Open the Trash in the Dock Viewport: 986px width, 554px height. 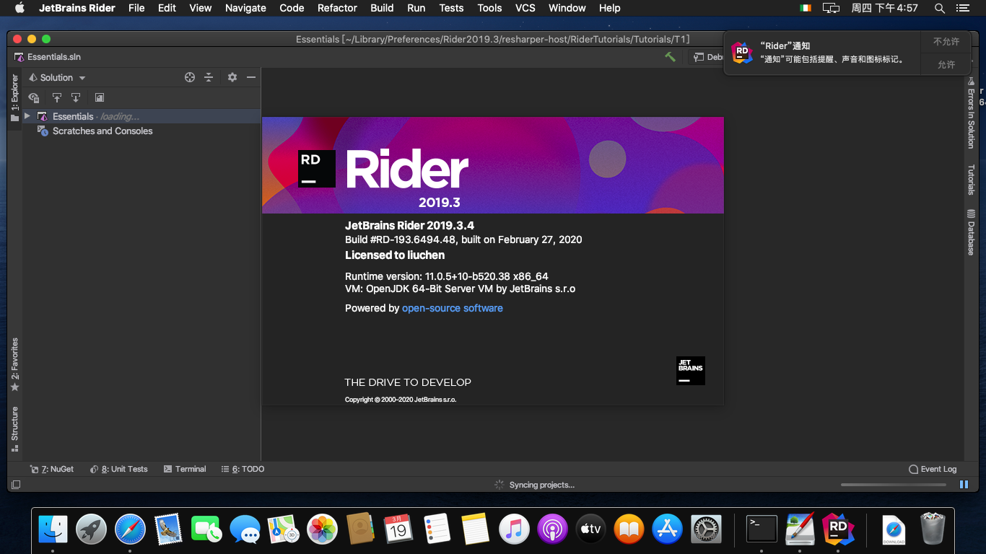click(933, 529)
